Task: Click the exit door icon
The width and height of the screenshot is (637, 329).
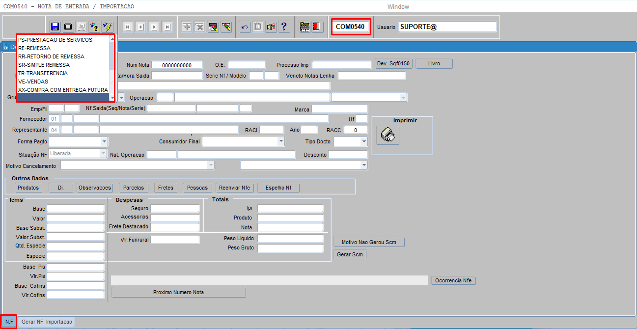Action: pyautogui.click(x=317, y=27)
